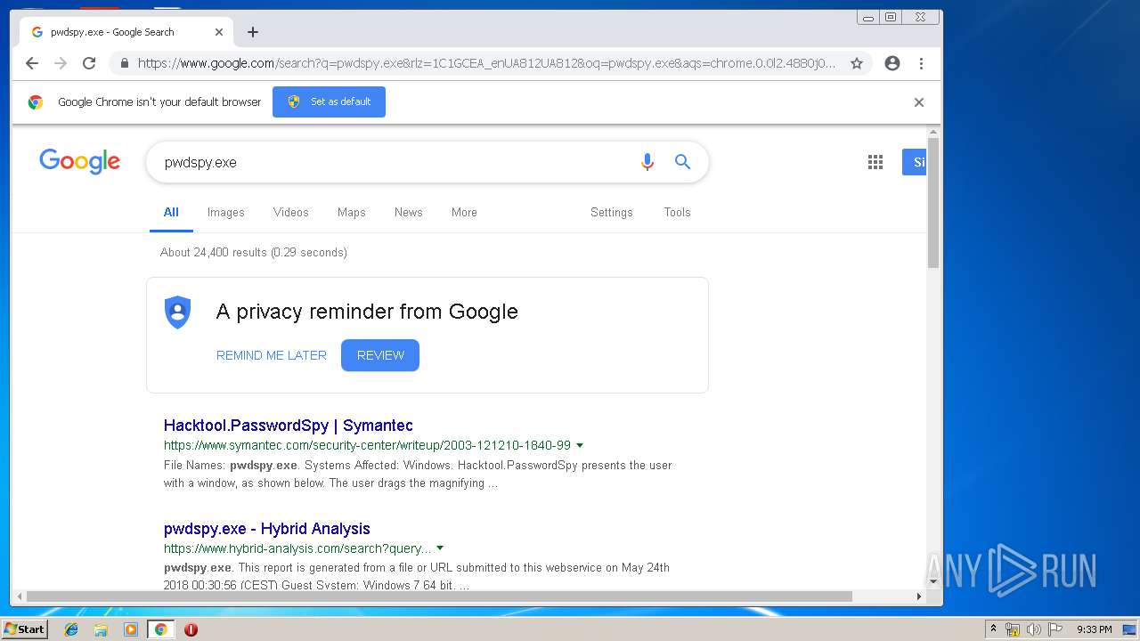Image resolution: width=1140 pixels, height=641 pixels.
Task: Open Windows Explorer folder from the taskbar
Action: [101, 629]
